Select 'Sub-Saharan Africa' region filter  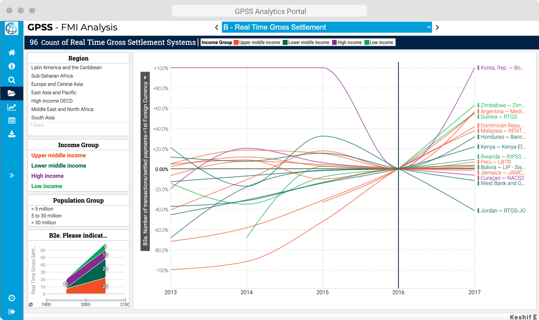click(52, 76)
